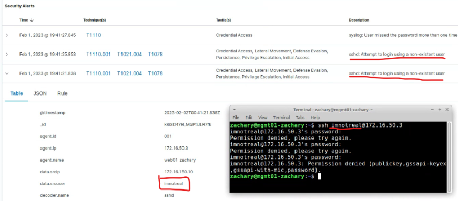Select the 19:41:27.845 timestamp cell
This screenshot has width=458, height=201.
pos(47,35)
